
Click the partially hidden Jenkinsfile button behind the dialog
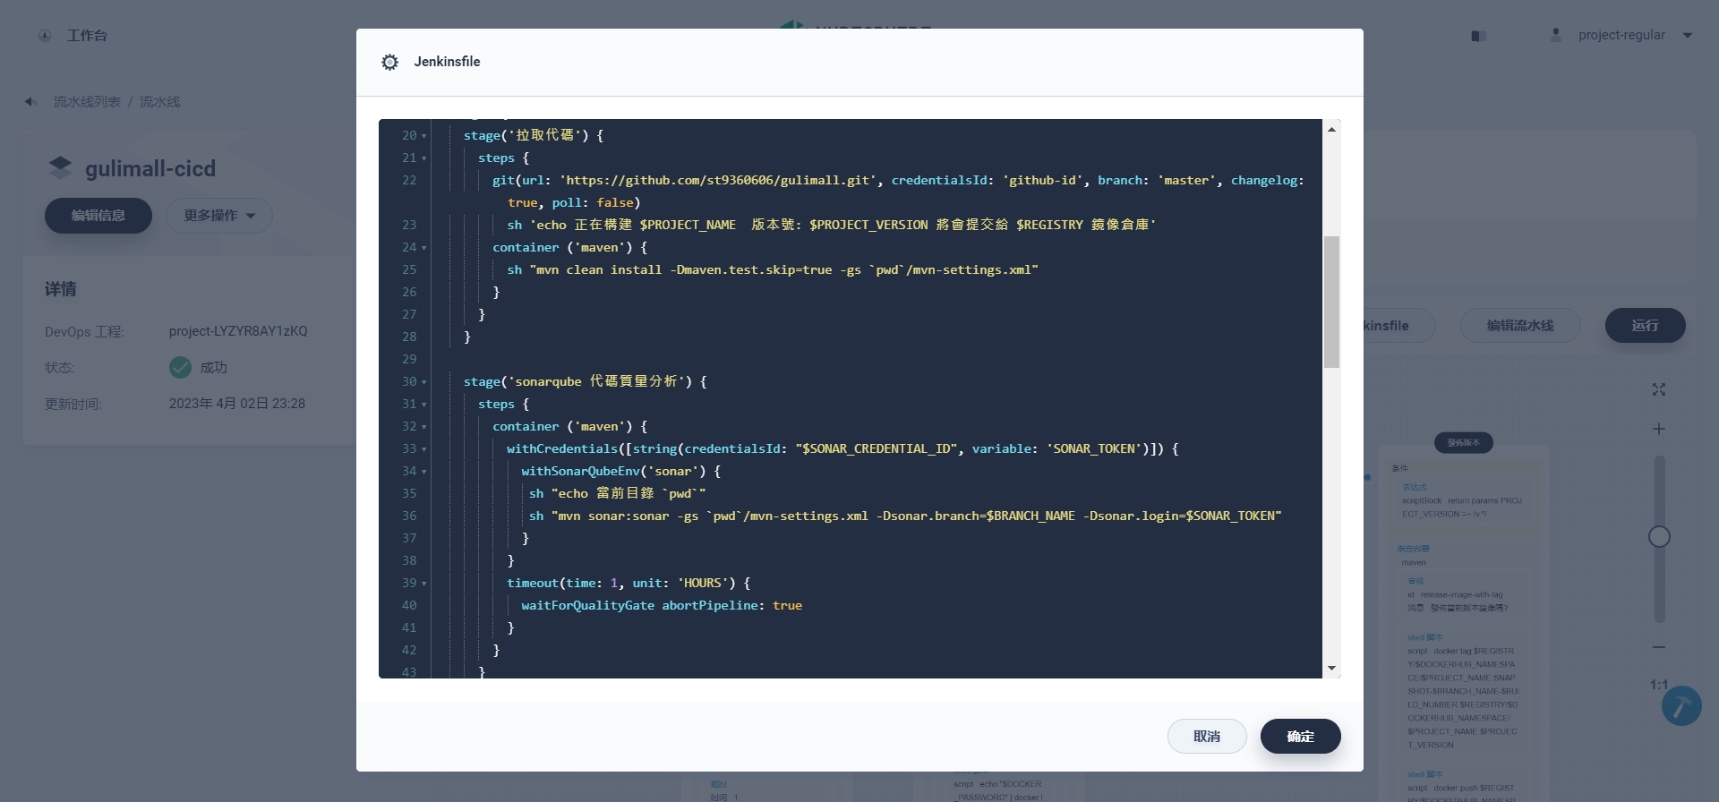coord(1398,325)
